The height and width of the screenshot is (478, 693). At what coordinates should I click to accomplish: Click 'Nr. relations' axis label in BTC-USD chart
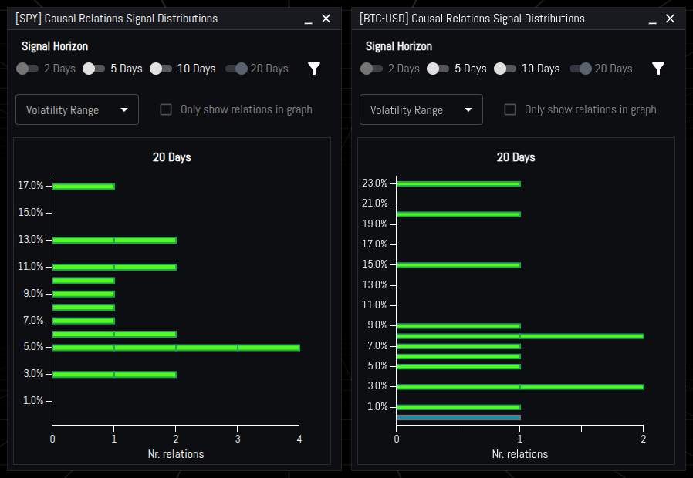click(x=520, y=454)
